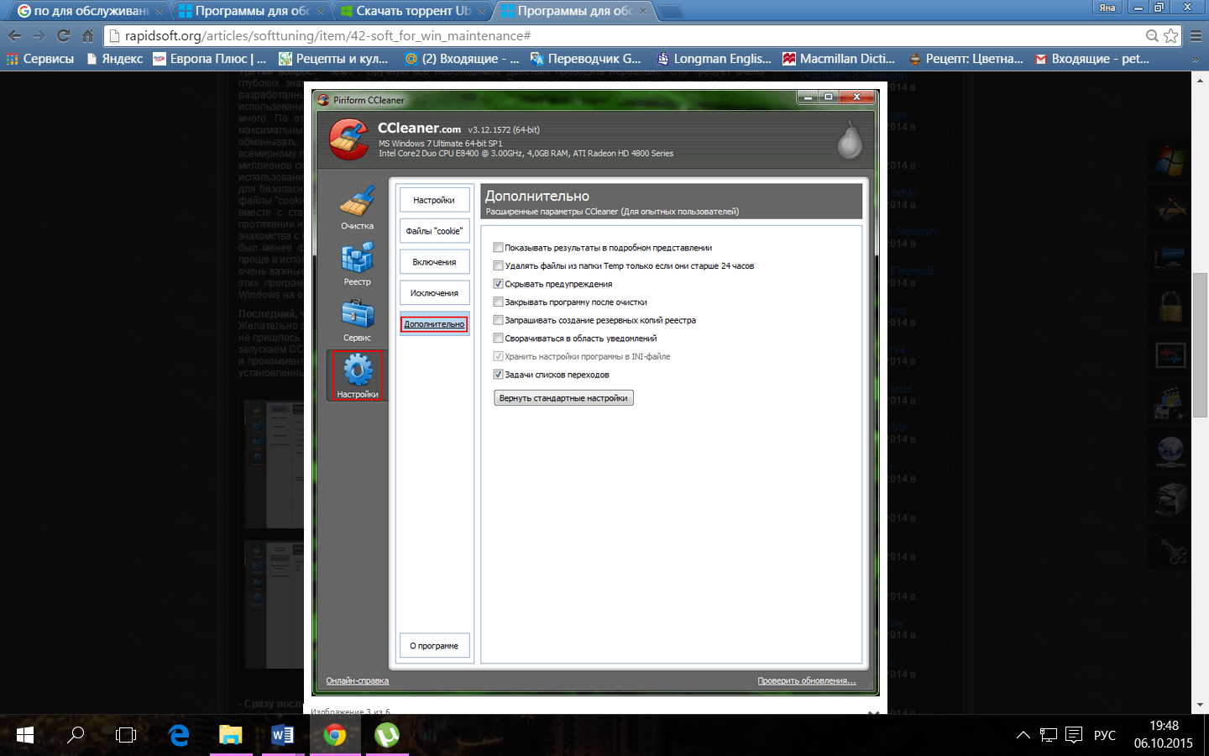The height and width of the screenshot is (756, 1209).
Task: Open the taskbar clock showing 19:48
Action: coord(1164,735)
